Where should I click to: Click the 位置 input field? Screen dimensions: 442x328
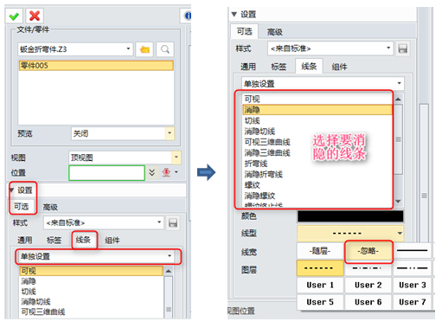106,173
